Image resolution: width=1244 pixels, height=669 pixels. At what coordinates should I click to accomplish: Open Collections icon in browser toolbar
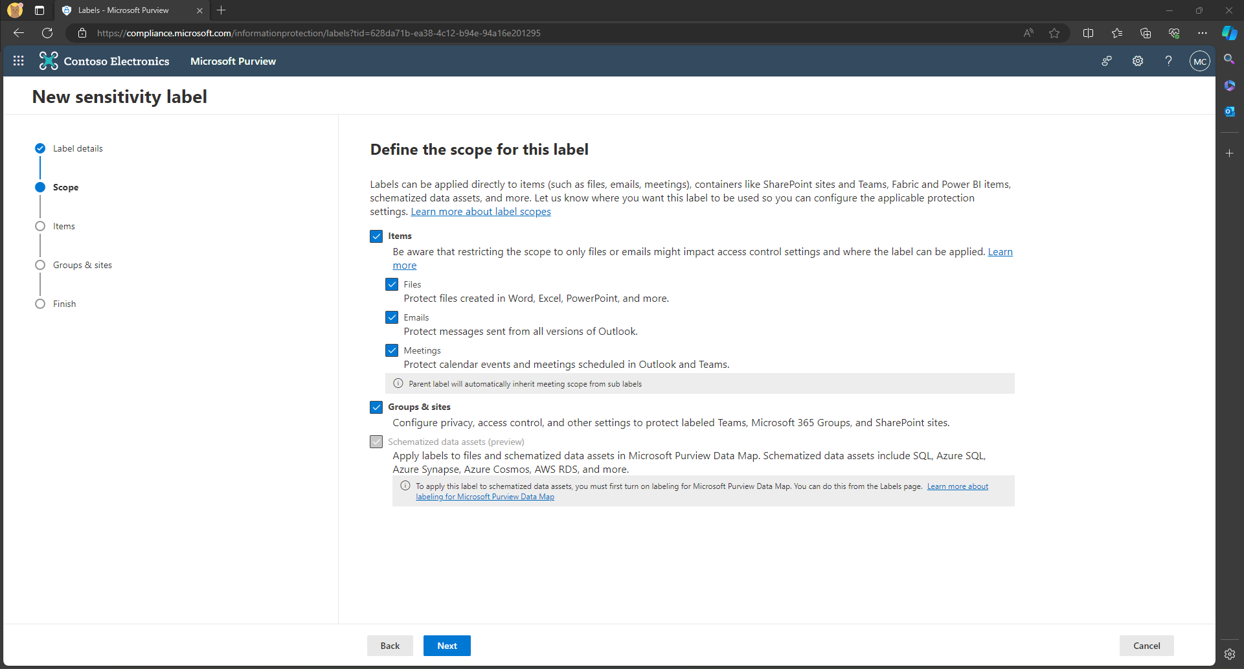tap(1145, 33)
